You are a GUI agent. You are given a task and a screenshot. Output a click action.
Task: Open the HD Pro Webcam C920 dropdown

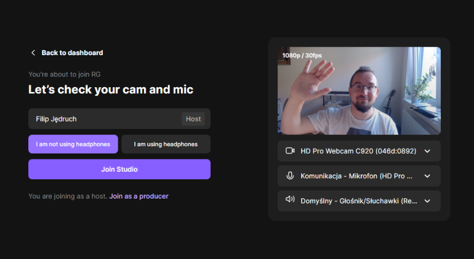click(x=358, y=151)
